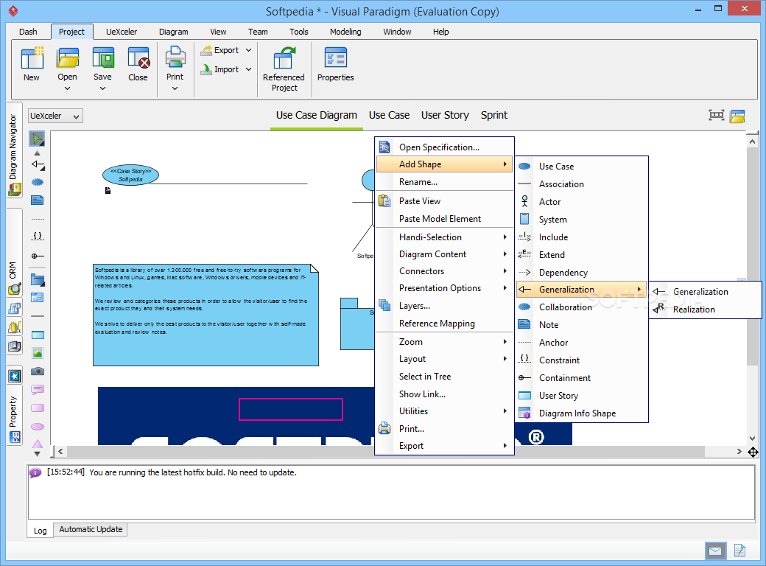Select the containment connector palette tool
The image size is (766, 566).
point(38,256)
